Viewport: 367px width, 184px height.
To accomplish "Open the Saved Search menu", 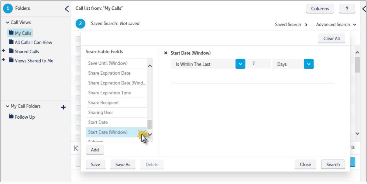I will click(x=291, y=25).
